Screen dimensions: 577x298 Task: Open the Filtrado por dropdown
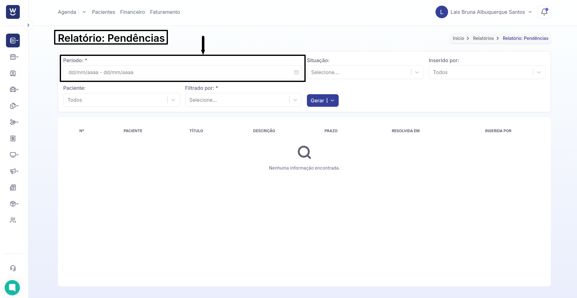[x=243, y=100]
